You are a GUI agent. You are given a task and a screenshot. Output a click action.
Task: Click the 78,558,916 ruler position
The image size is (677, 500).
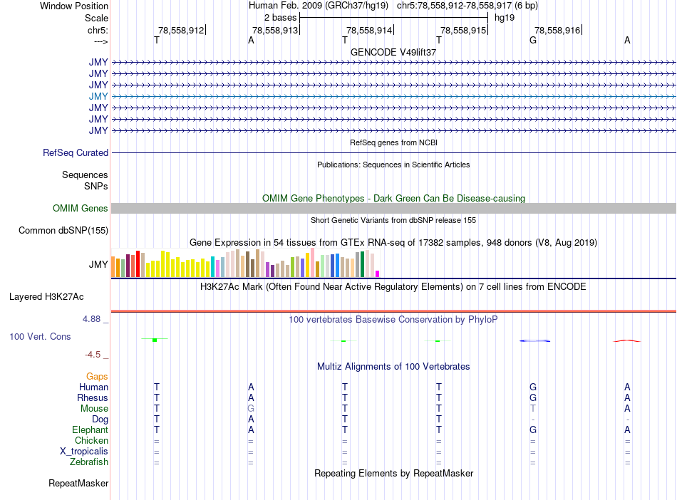557,30
